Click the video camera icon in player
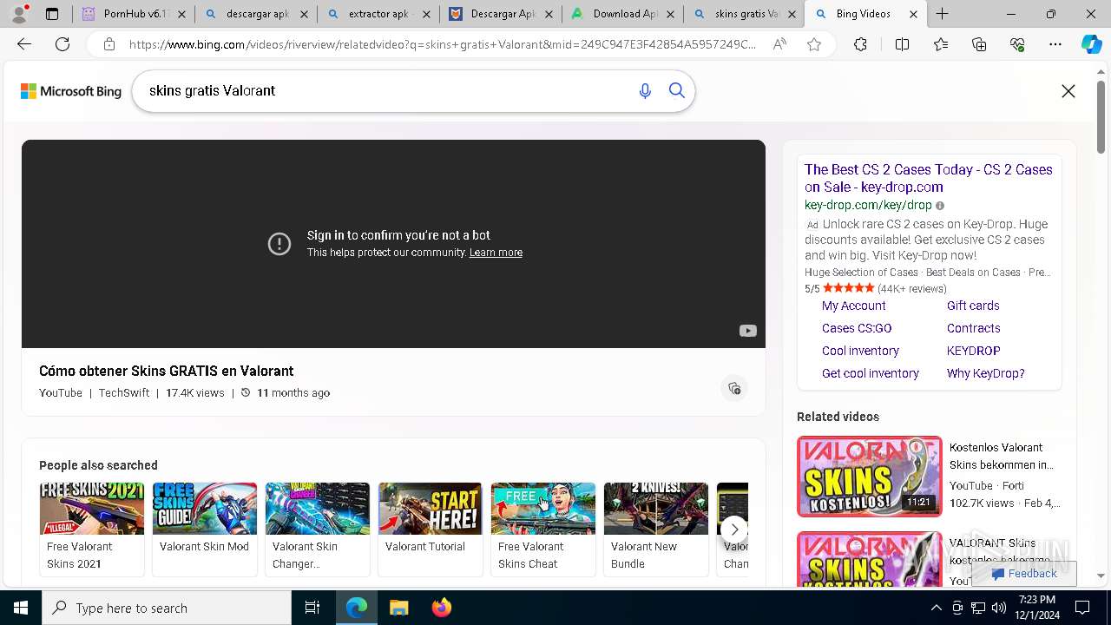The height and width of the screenshot is (625, 1111). 747,331
